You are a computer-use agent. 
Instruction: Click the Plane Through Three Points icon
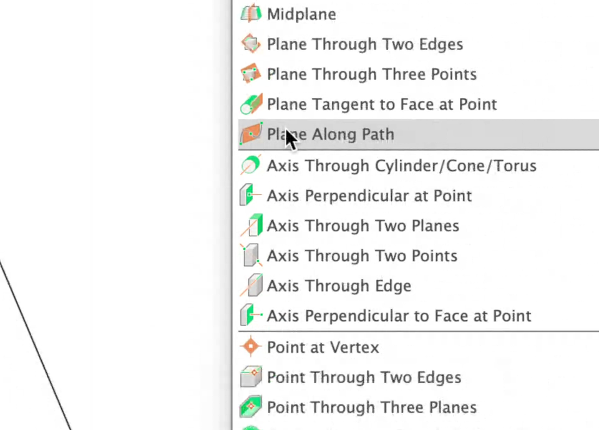pos(251,74)
